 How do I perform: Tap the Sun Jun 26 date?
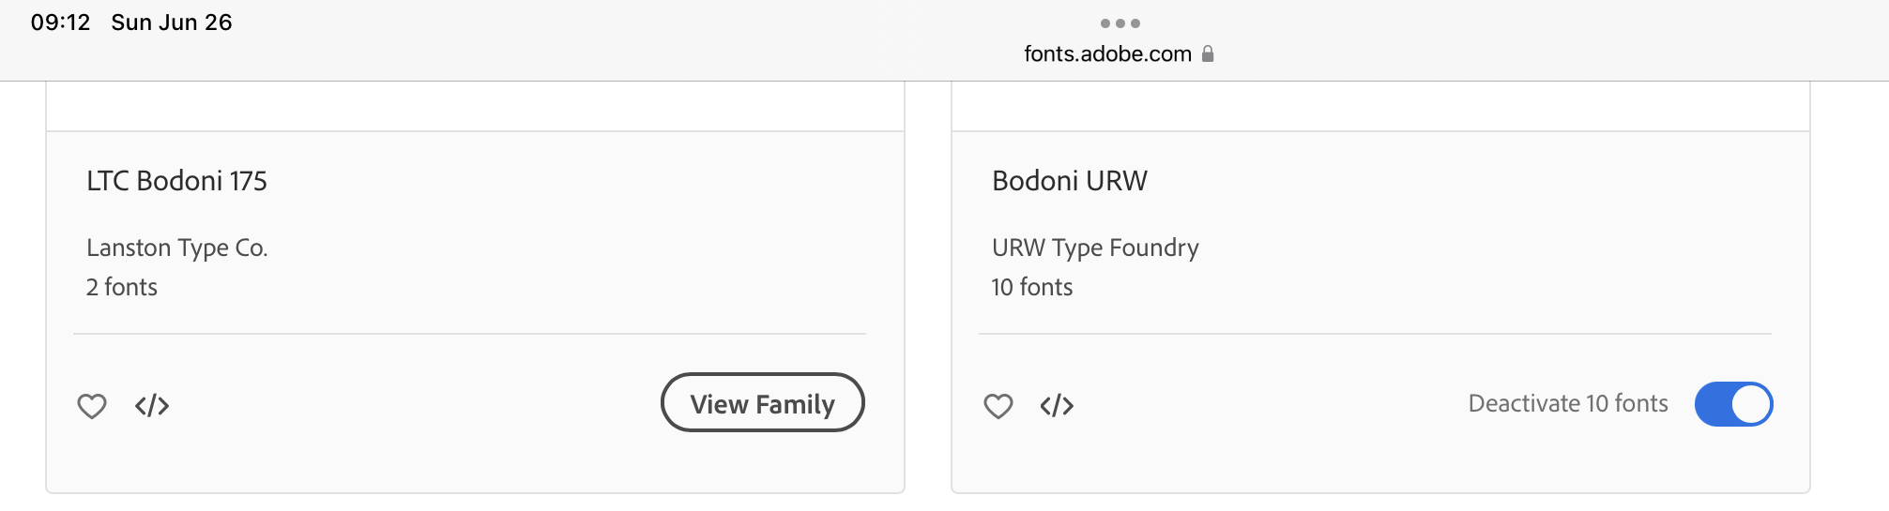coord(172,23)
